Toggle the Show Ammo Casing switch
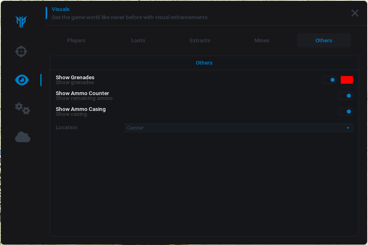The image size is (368, 245). pos(346,112)
